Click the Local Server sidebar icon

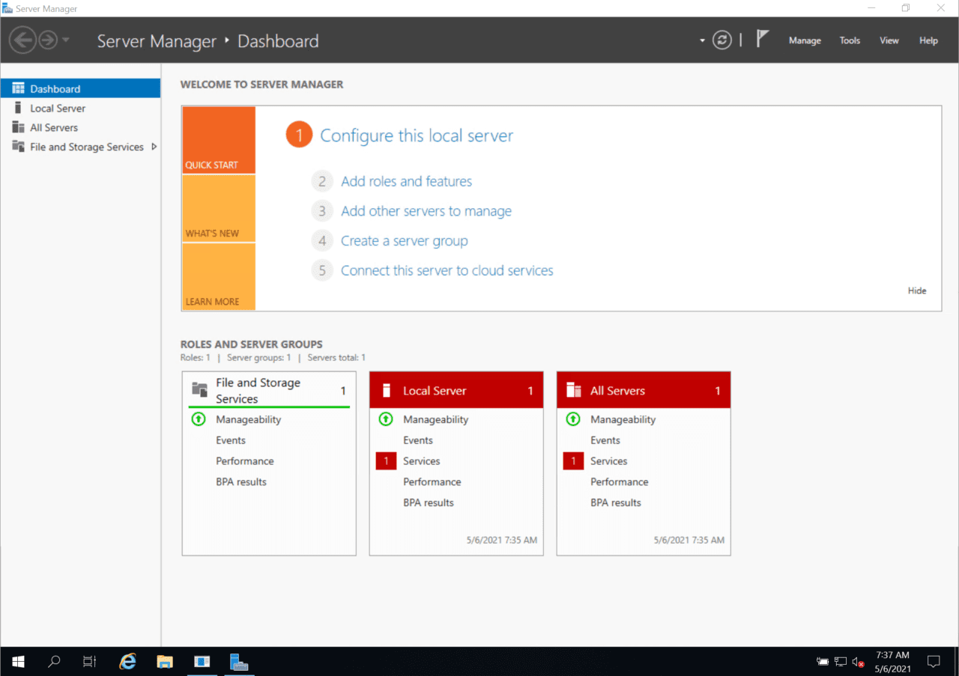pos(18,108)
